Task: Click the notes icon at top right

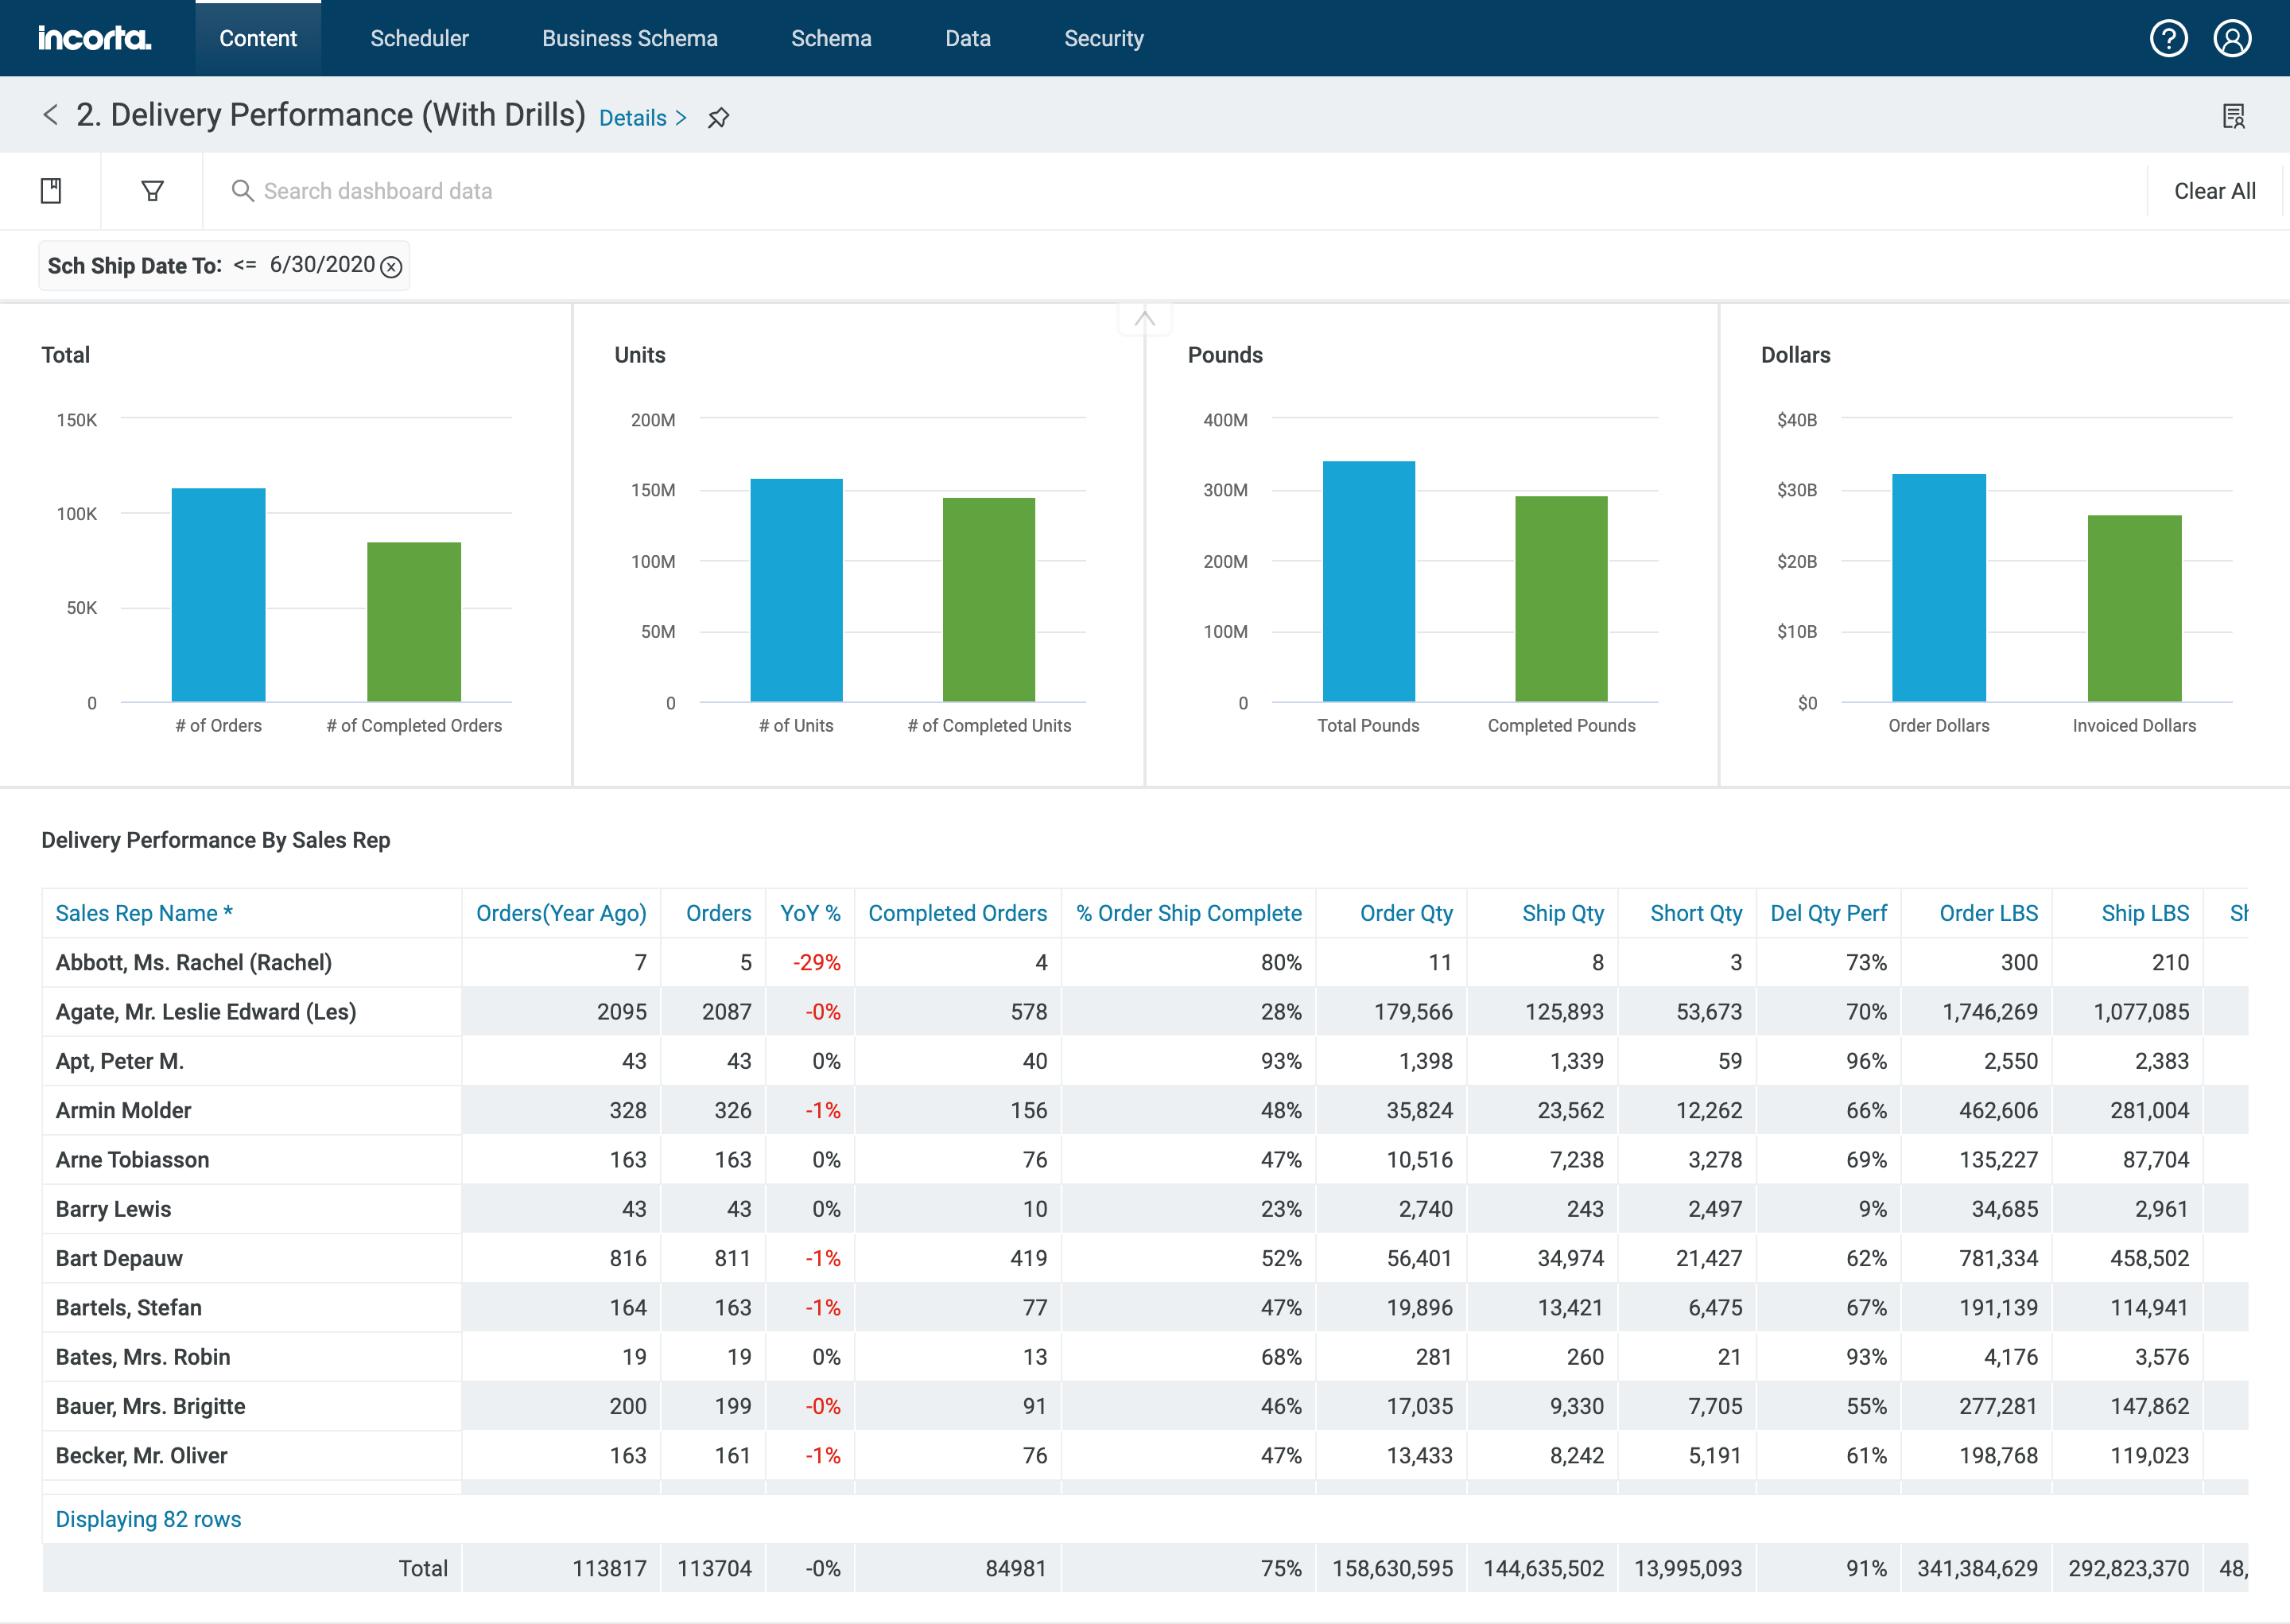Action: [2233, 117]
